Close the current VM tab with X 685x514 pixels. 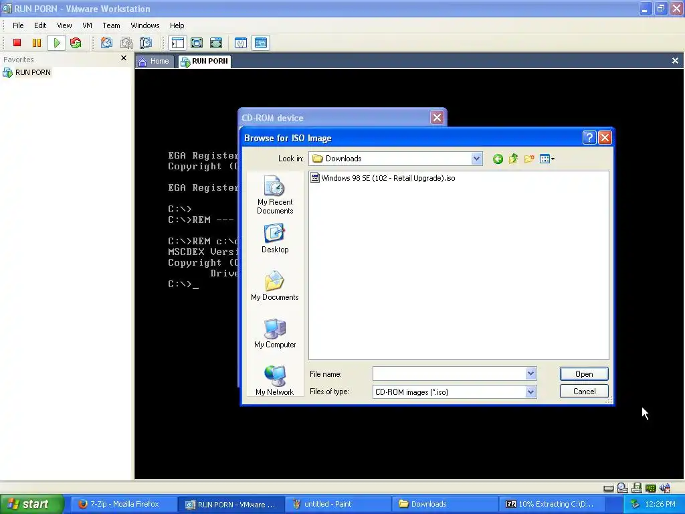pos(675,61)
